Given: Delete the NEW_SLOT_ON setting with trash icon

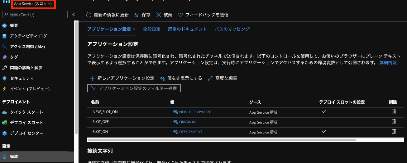Looking at the screenshot, I should 394,111.
